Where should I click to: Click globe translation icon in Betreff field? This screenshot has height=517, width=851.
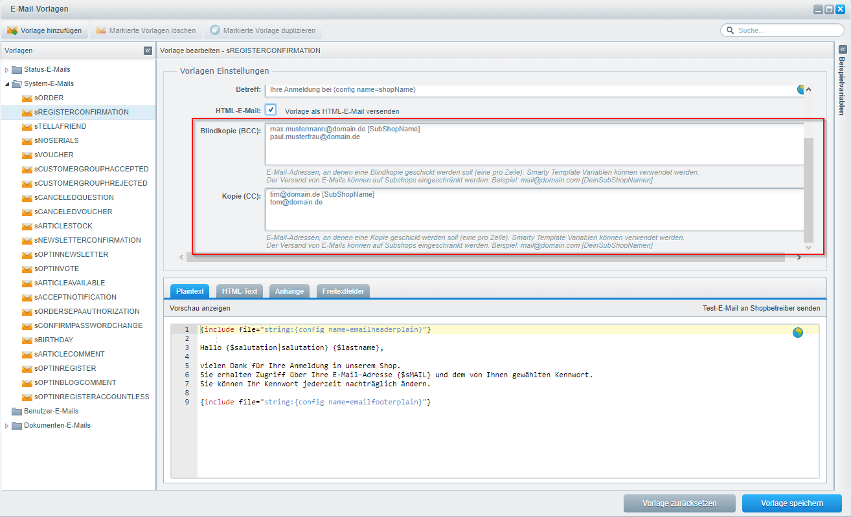pyautogui.click(x=801, y=89)
